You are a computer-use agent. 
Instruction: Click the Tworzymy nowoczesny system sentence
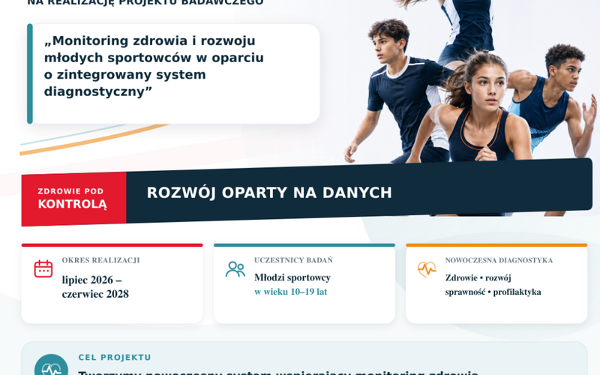tap(278, 373)
